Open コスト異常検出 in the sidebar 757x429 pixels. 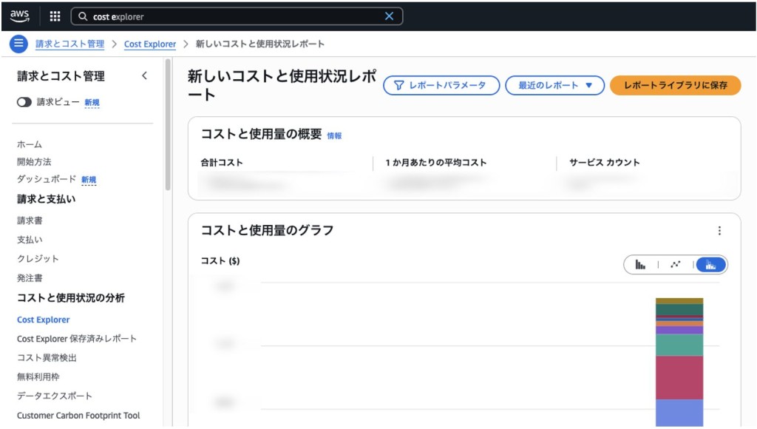pyautogui.click(x=47, y=357)
